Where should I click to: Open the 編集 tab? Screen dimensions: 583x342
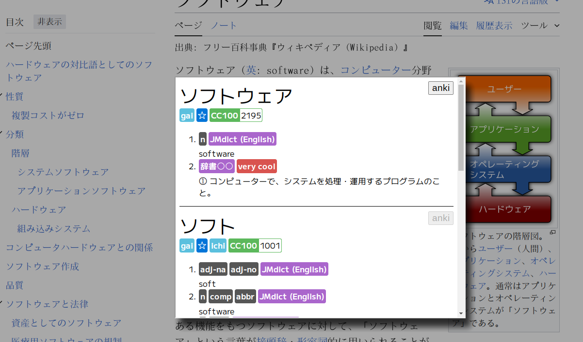tap(459, 26)
